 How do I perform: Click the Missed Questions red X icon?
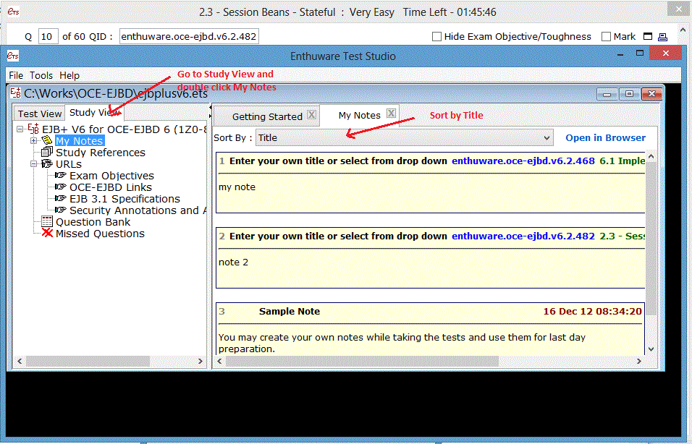47,234
